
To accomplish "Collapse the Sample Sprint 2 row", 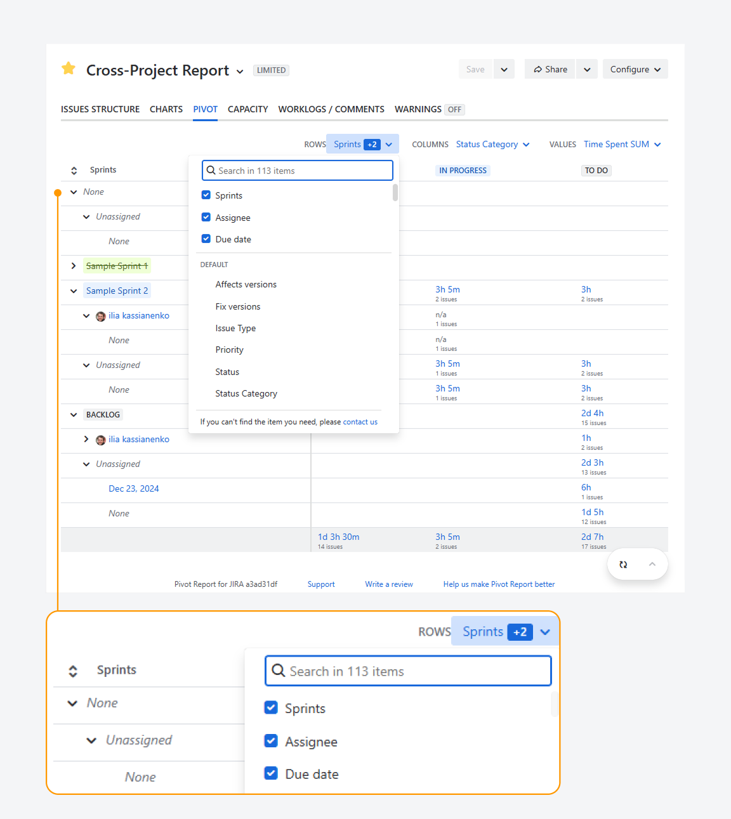I will tap(74, 291).
